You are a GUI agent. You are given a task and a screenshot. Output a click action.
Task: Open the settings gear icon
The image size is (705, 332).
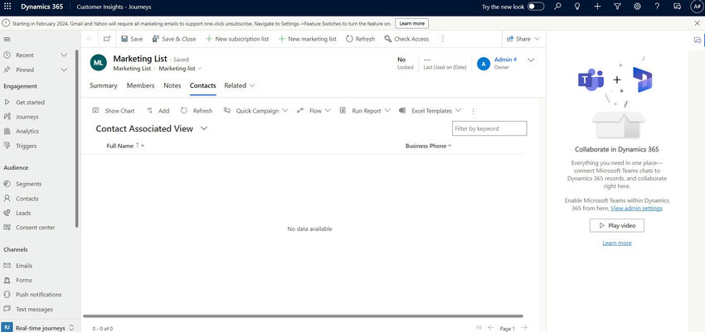637,7
